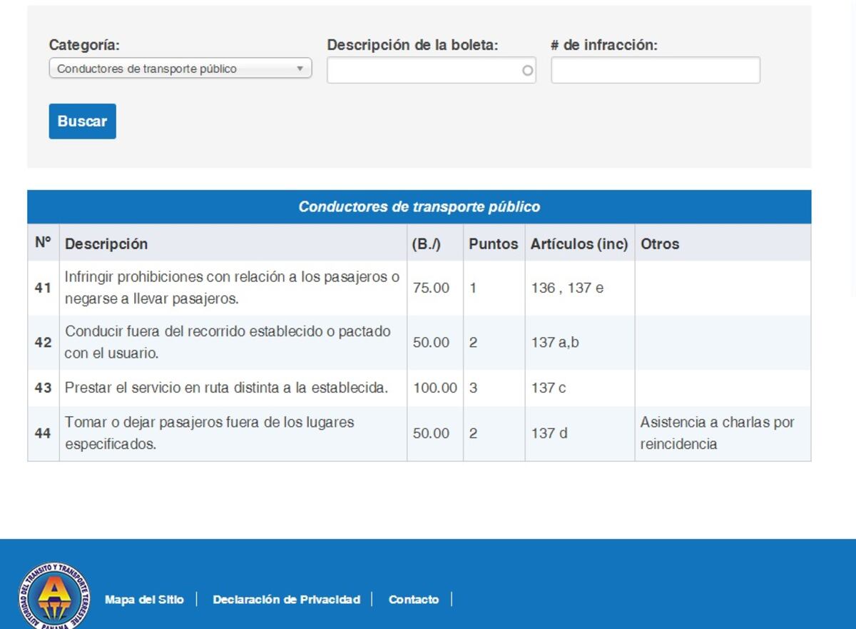Viewport: 856px width, 629px height.
Task: Open the Mapa del Sitio link
Action: (x=144, y=600)
